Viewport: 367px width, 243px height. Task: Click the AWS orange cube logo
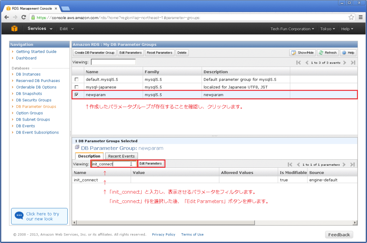(x=14, y=29)
